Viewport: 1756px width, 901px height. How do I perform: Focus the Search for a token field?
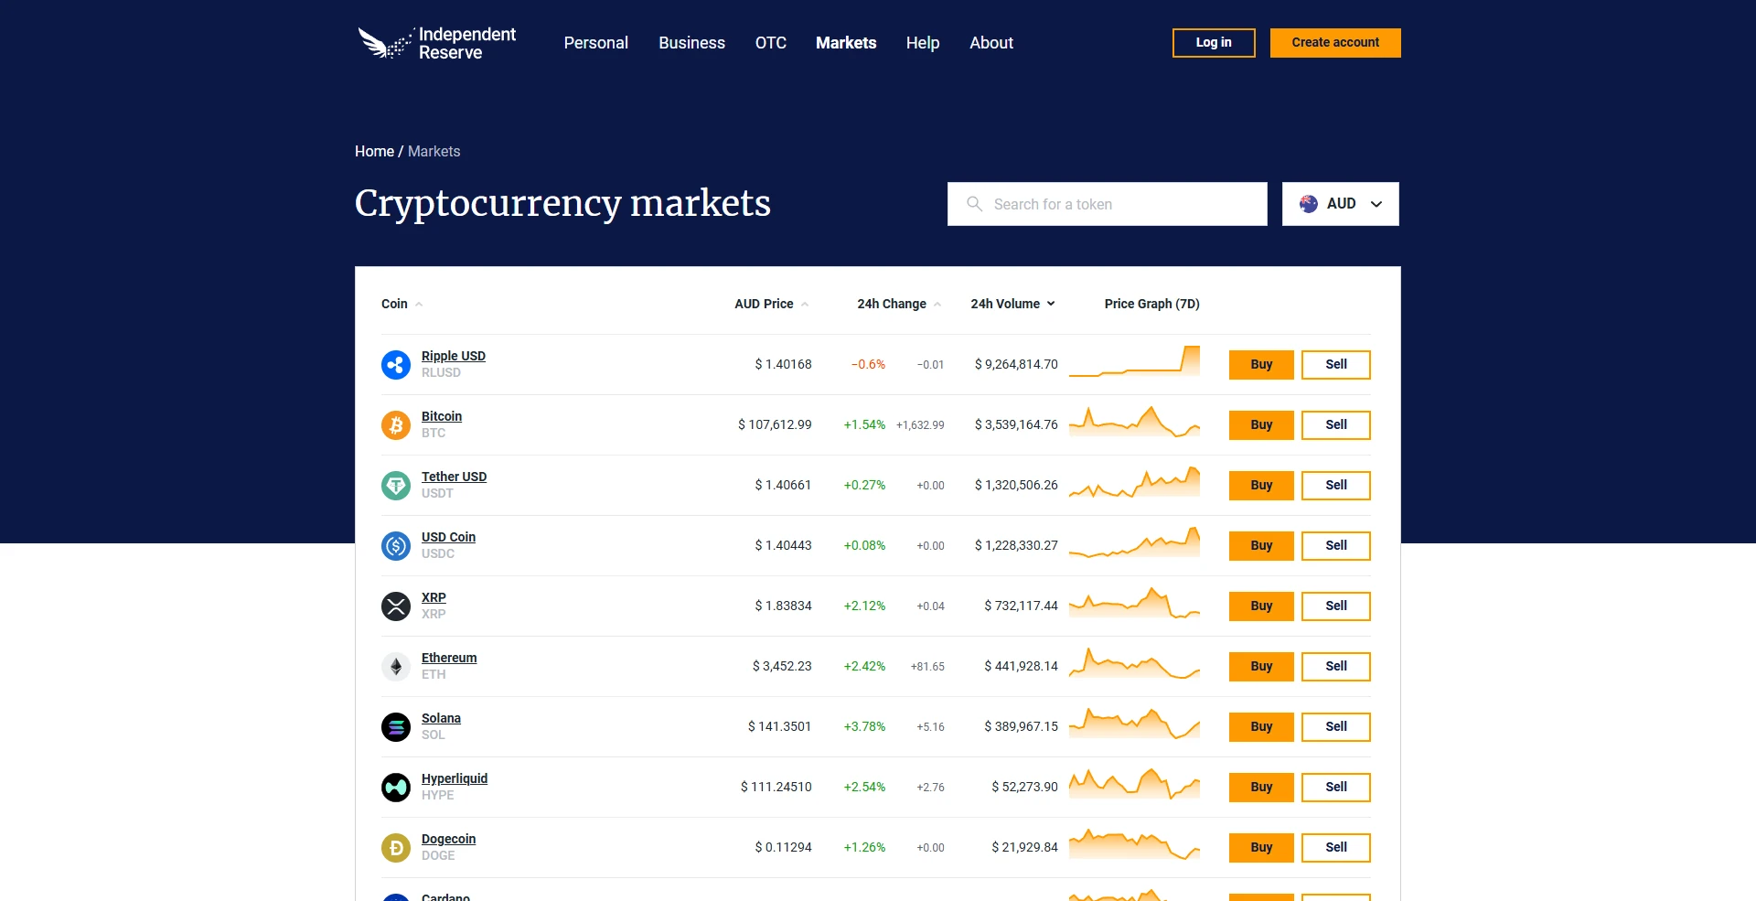click(1108, 204)
